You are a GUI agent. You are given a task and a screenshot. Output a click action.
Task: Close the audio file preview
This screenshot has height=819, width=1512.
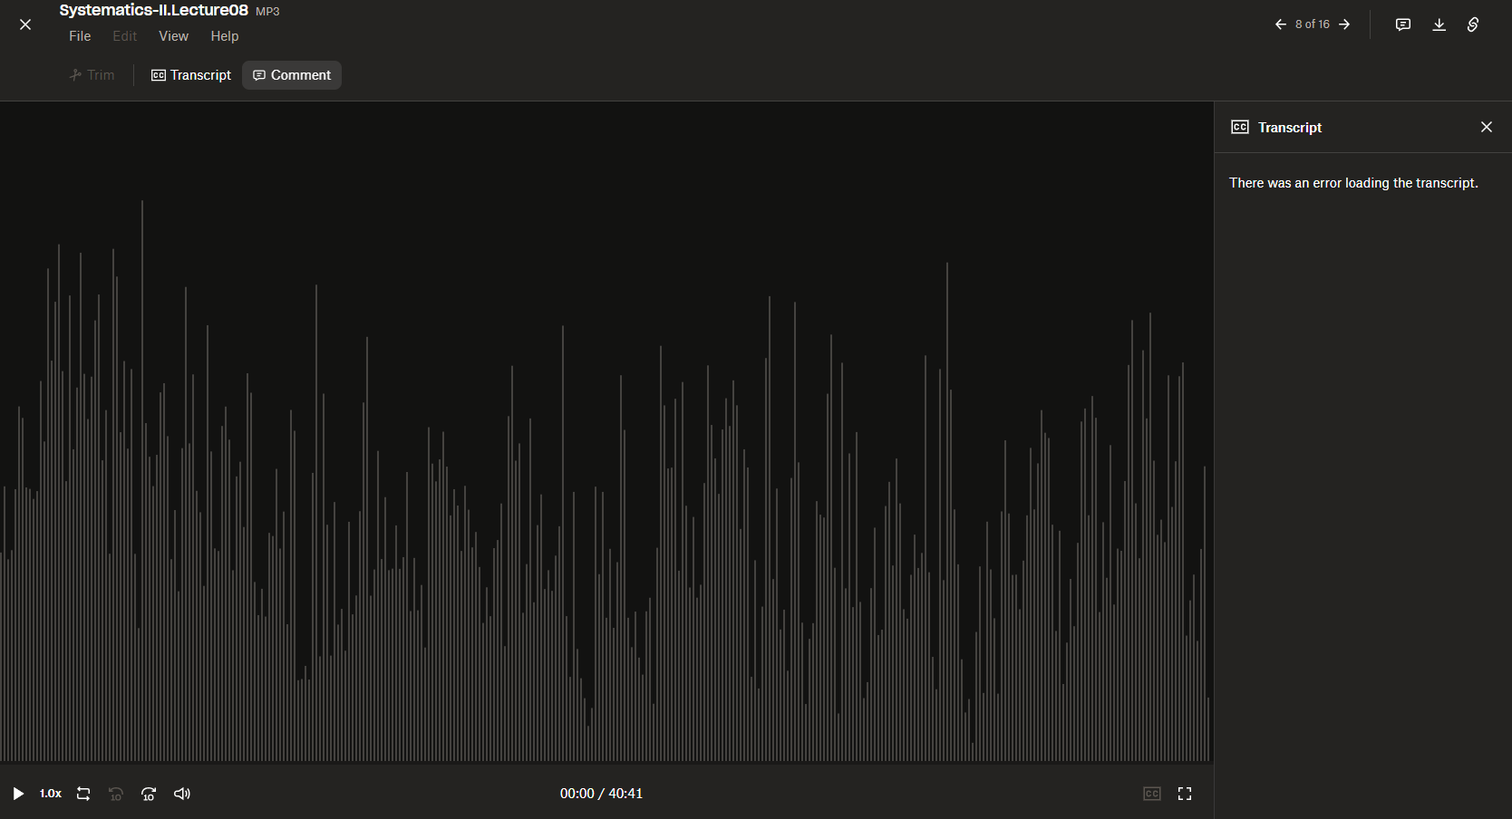coord(25,24)
